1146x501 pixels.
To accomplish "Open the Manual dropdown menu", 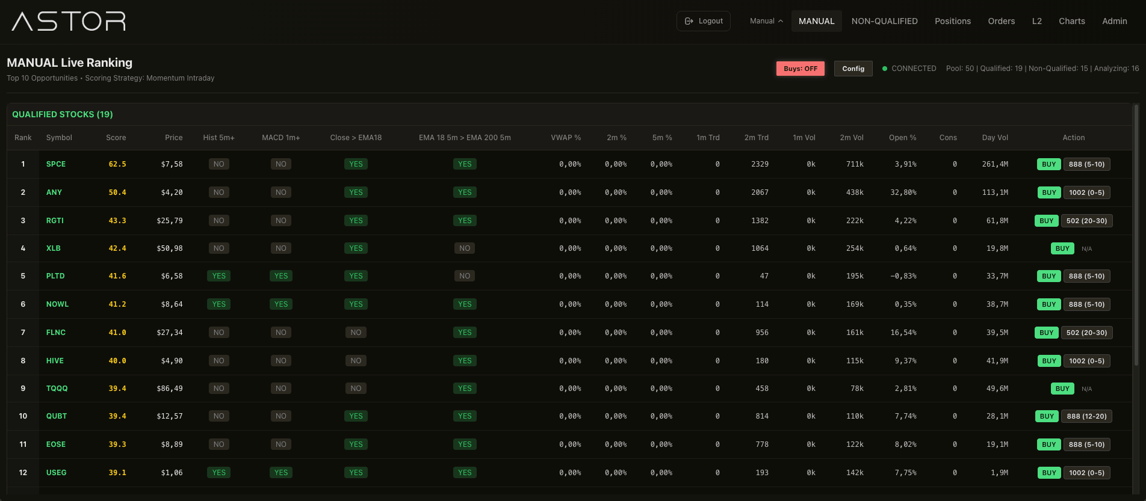I will 766,21.
